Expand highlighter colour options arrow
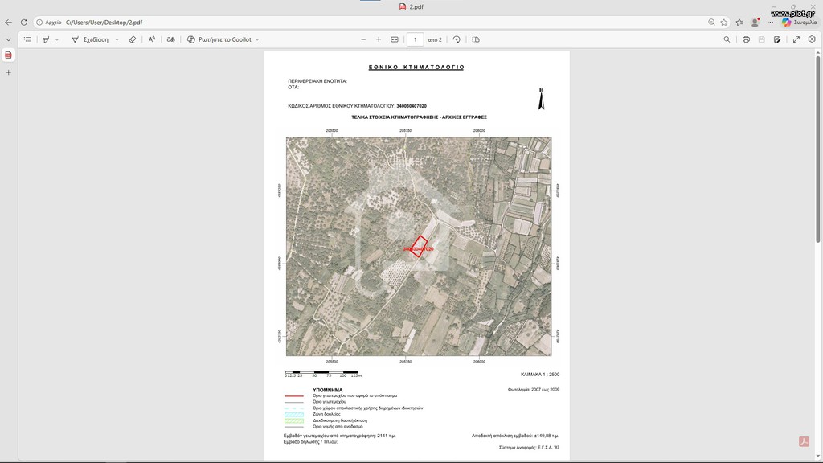The image size is (823, 463). pos(57,39)
